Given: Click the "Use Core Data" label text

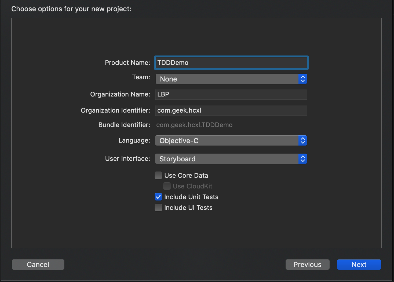Looking at the screenshot, I should pos(186,176).
